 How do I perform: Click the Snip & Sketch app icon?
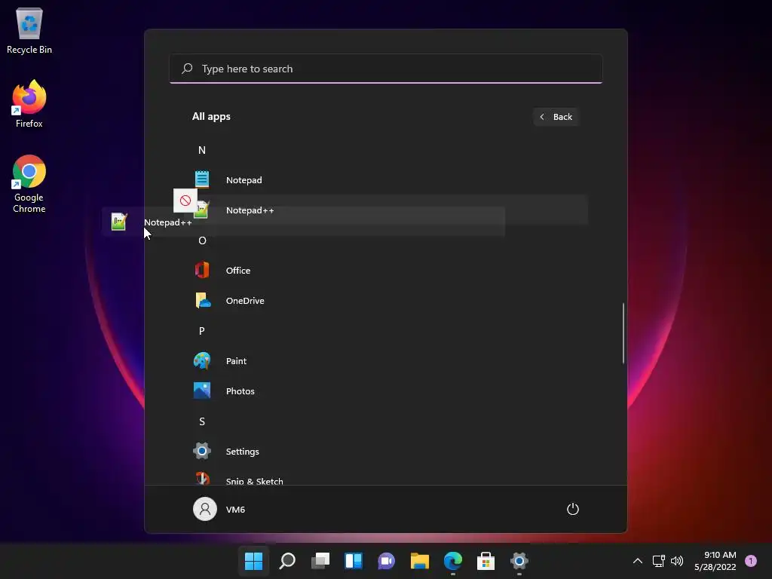click(202, 478)
